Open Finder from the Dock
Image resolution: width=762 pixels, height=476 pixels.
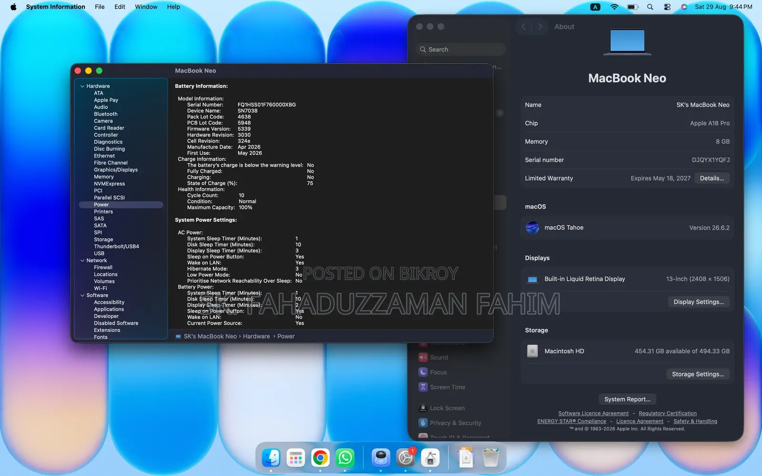(271, 458)
